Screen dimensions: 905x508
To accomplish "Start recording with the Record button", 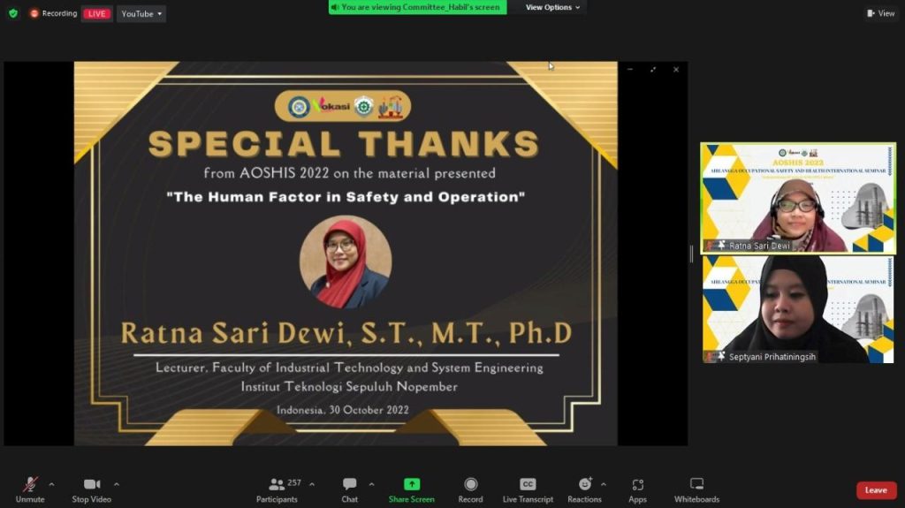I will click(470, 489).
